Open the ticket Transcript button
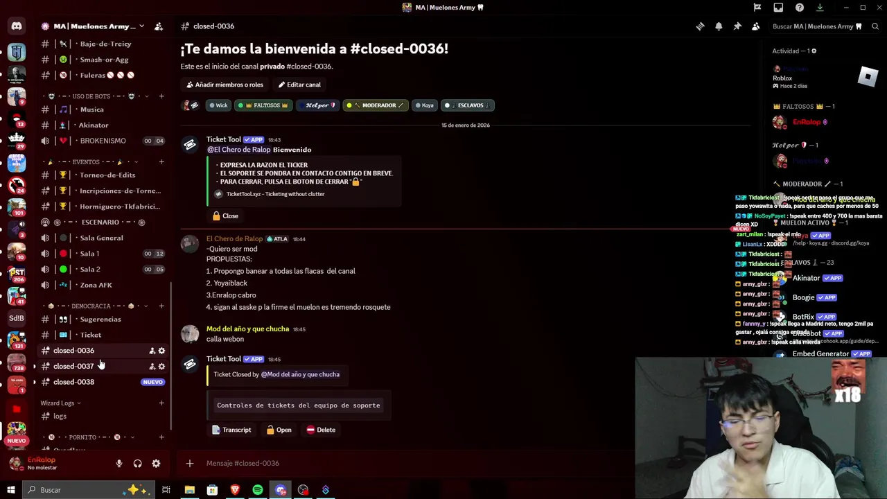Screen dimensions: 887x499 coord(231,430)
